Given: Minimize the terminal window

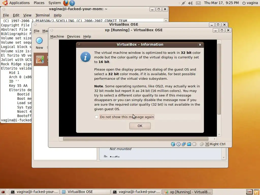Looking at the screenshot, I should [152, 9].
